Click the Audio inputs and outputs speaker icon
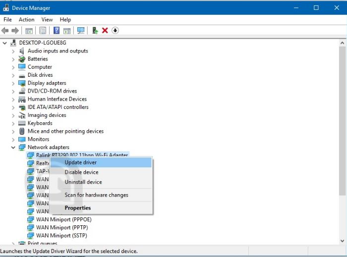This screenshot has width=347, height=257. [22, 51]
